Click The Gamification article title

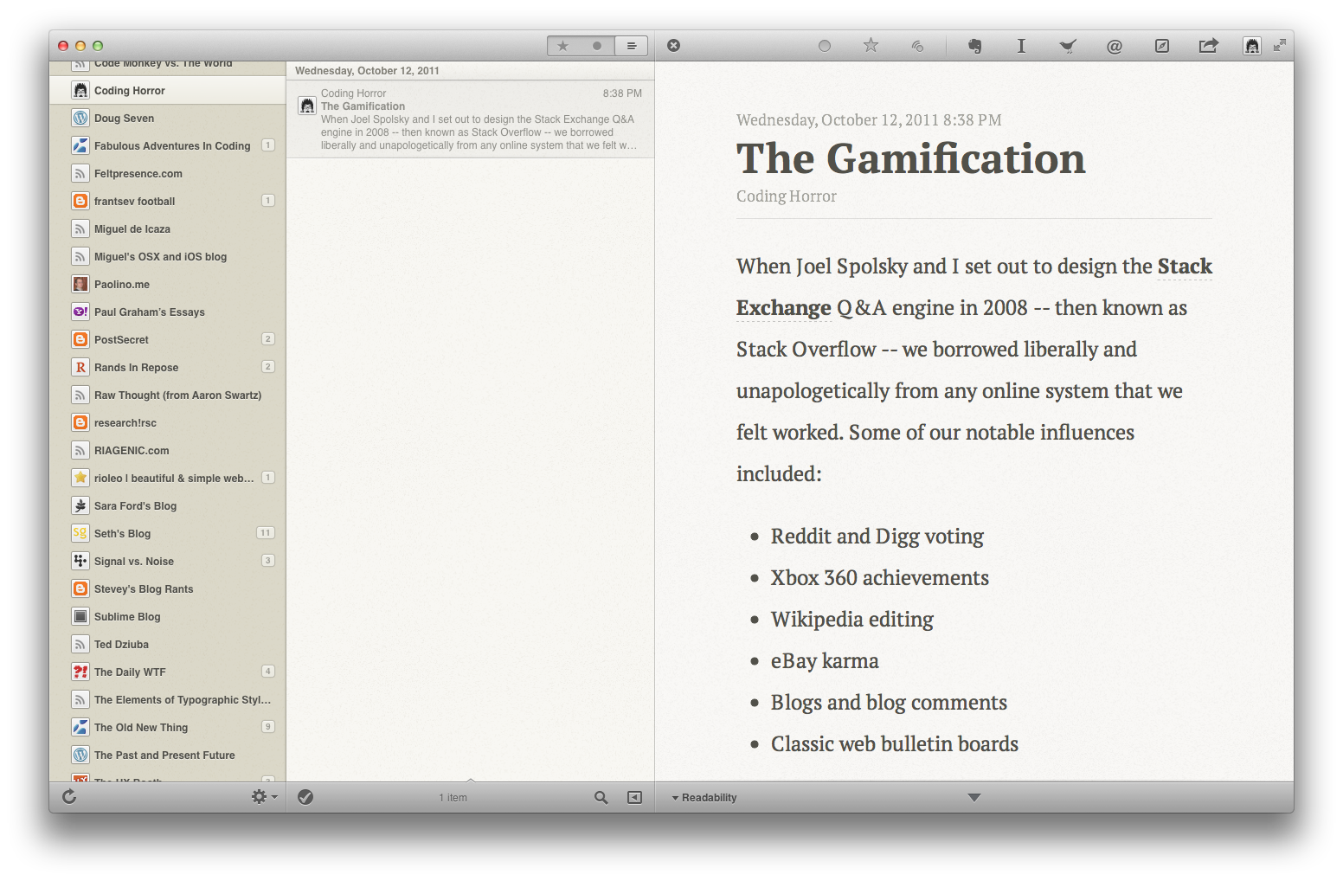910,158
